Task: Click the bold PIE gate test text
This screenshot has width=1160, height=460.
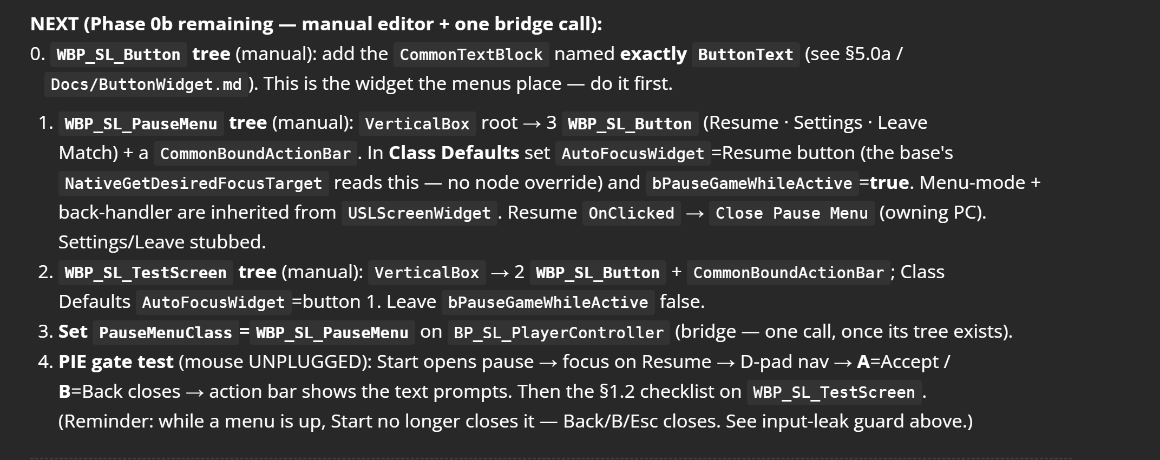Action: [x=116, y=362]
